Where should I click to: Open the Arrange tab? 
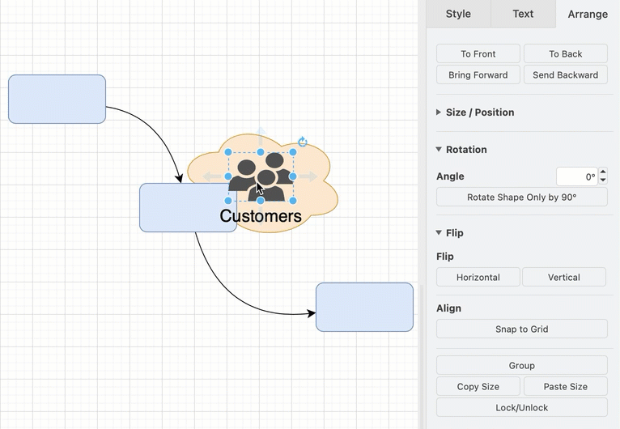[588, 14]
